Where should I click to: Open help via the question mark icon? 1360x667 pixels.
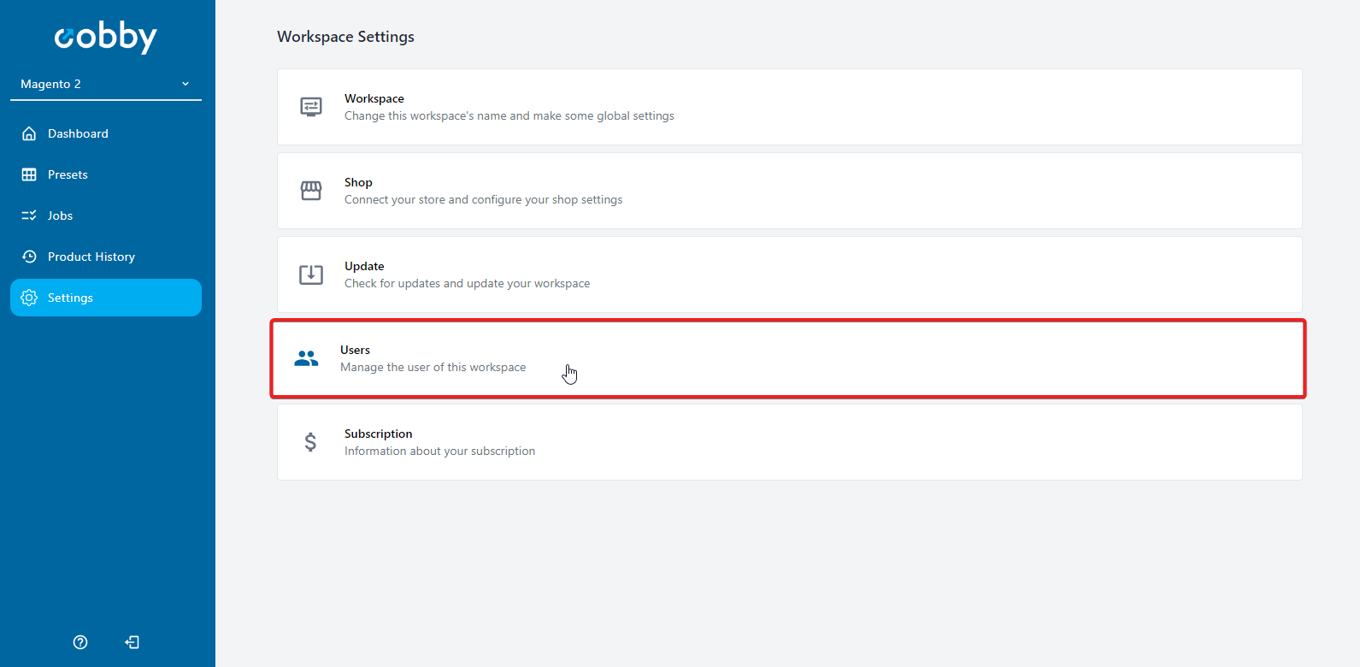click(x=80, y=642)
